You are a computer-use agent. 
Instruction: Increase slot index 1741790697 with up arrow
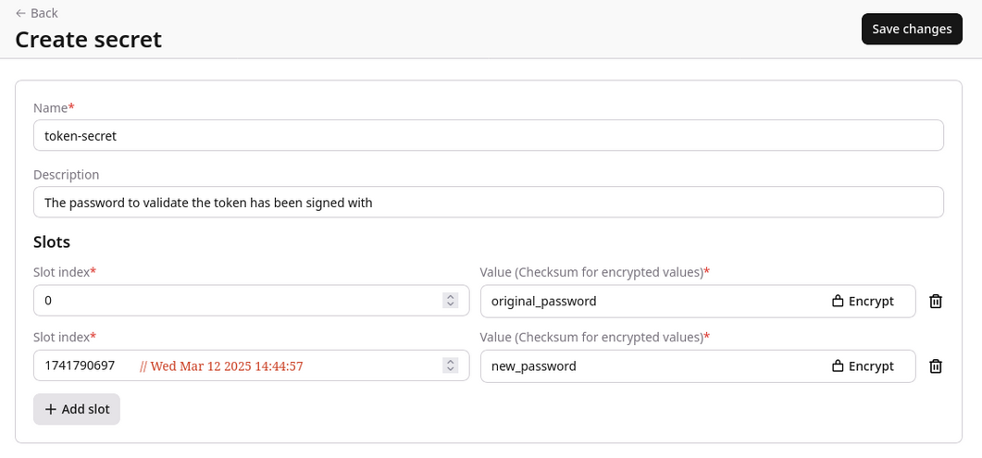click(x=451, y=362)
